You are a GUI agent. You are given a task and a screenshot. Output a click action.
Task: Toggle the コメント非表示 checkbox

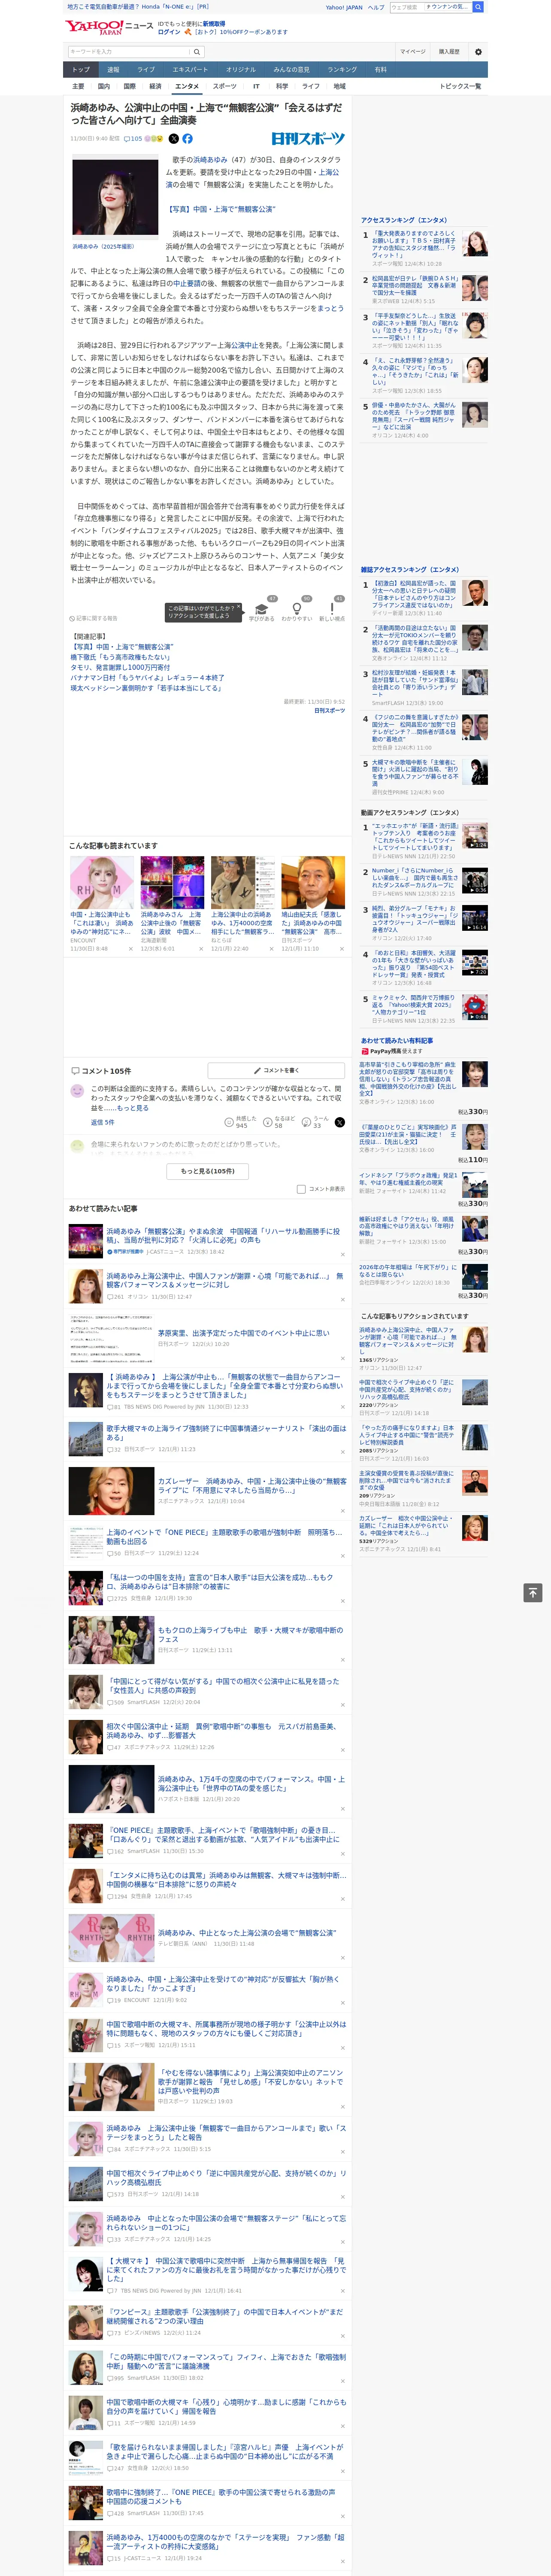(x=301, y=1189)
